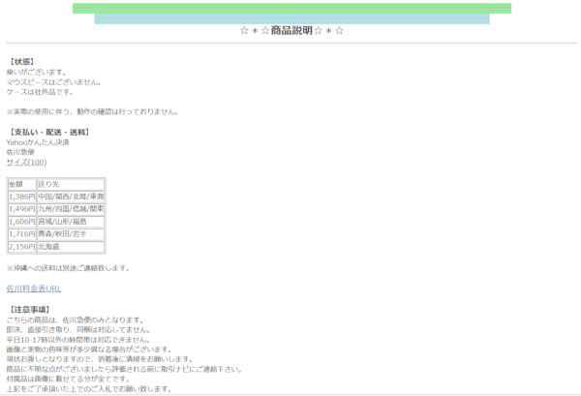Select the 金額 table header cell
The height and width of the screenshot is (396, 581).
tap(21, 184)
